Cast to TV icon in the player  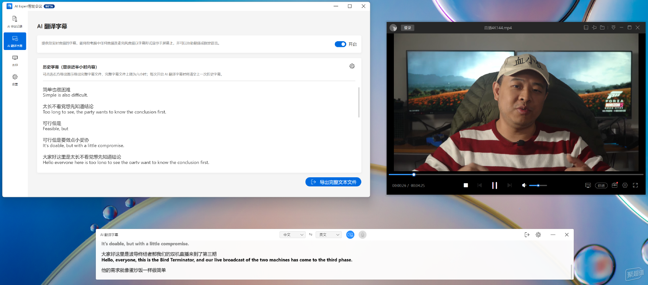(588, 185)
